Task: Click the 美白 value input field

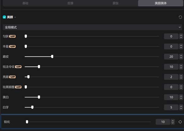Action: click(x=171, y=97)
